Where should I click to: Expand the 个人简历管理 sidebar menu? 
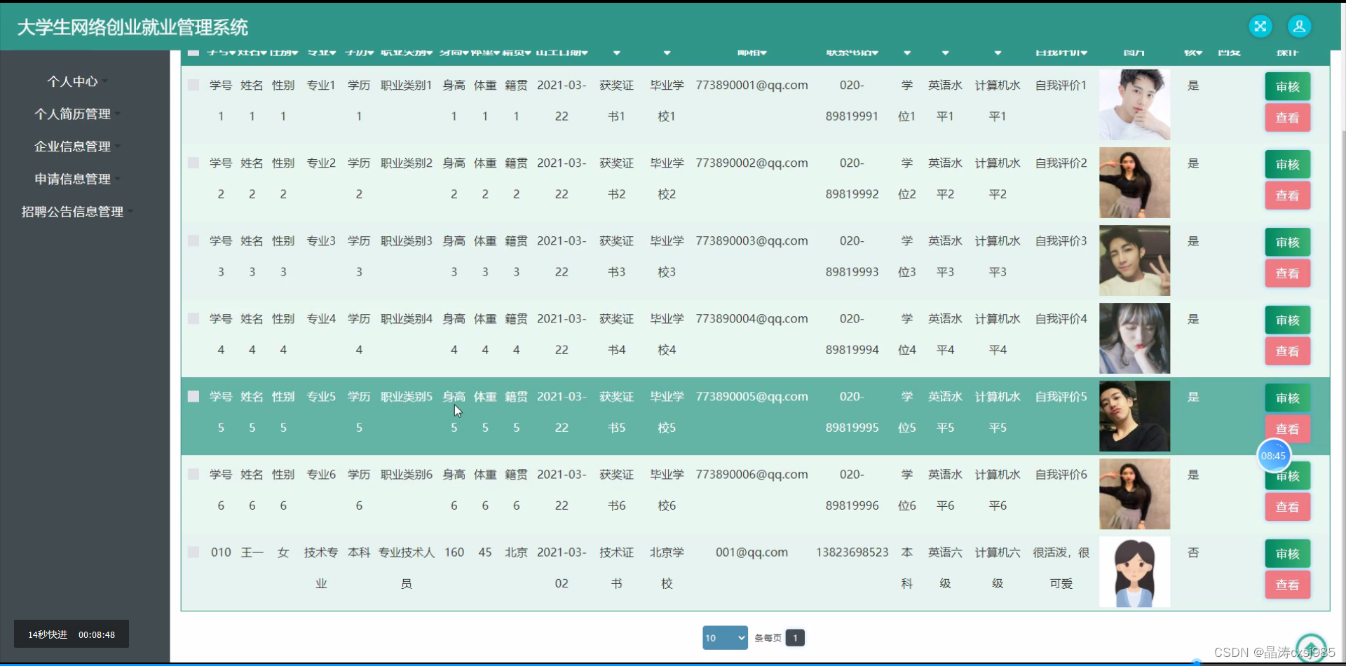pos(72,114)
